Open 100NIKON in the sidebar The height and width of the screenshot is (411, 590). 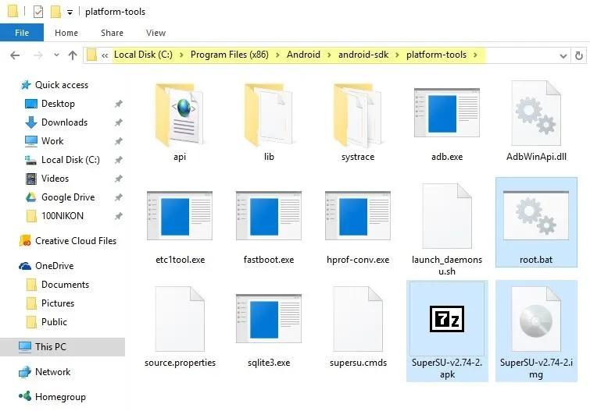pos(55,216)
